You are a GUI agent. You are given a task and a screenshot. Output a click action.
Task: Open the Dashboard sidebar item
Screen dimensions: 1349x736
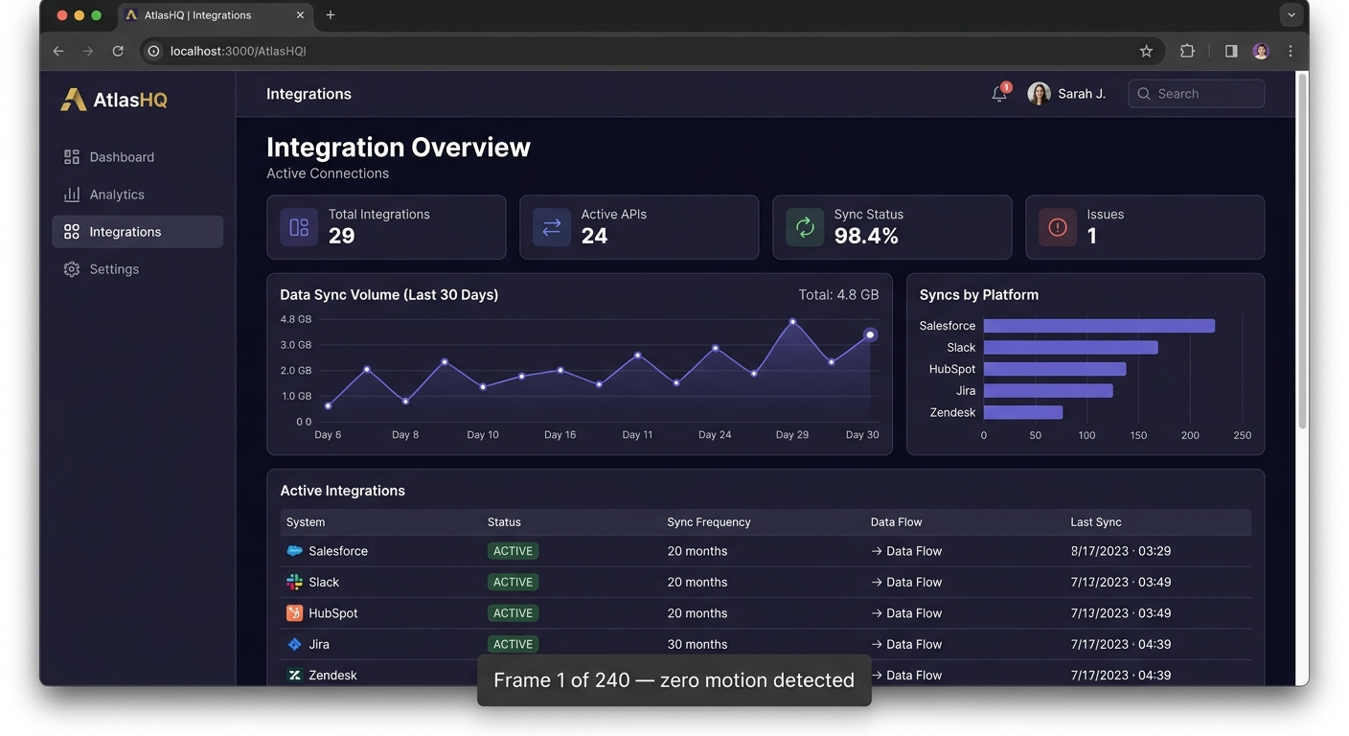click(121, 157)
